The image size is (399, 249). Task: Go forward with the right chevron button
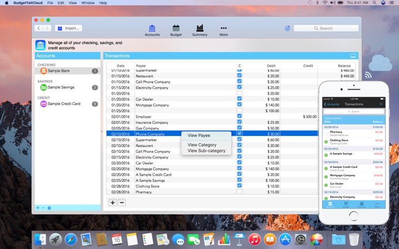coord(47,28)
